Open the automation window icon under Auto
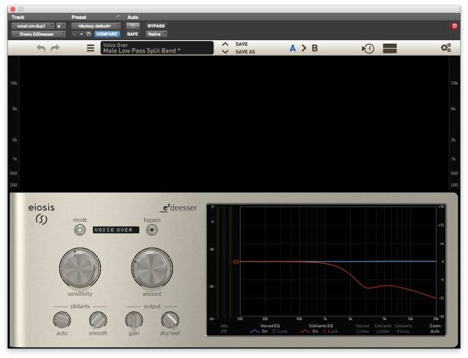This screenshot has width=468, height=358. coord(132,26)
